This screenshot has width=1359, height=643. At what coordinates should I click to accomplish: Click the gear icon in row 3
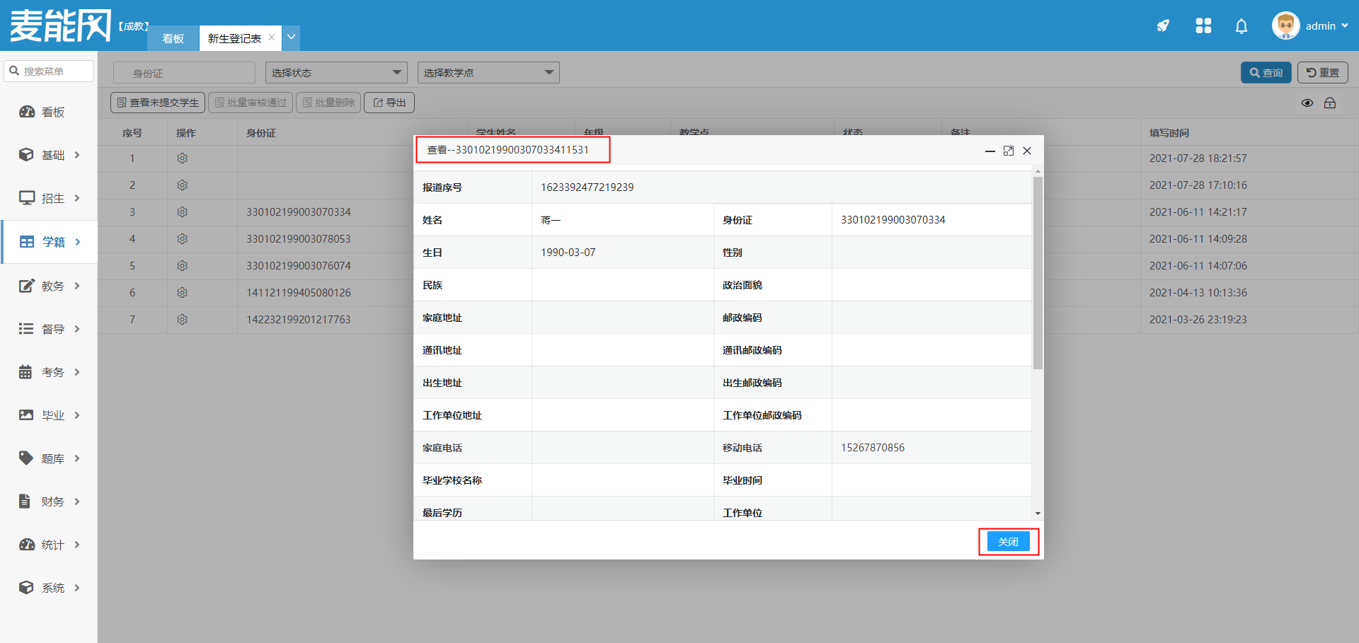182,212
